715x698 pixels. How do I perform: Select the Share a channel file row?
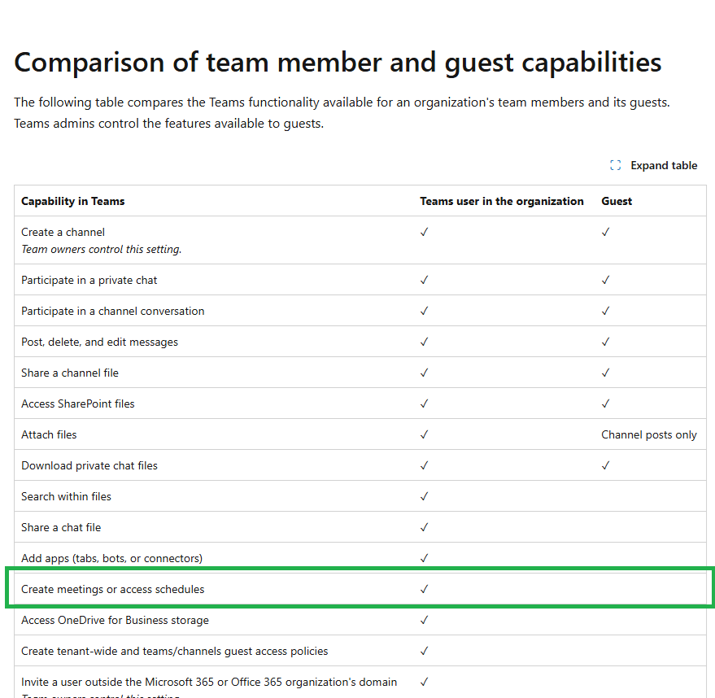point(70,373)
